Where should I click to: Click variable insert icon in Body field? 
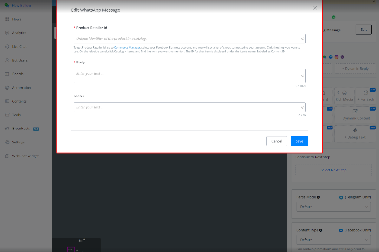pyautogui.click(x=303, y=76)
